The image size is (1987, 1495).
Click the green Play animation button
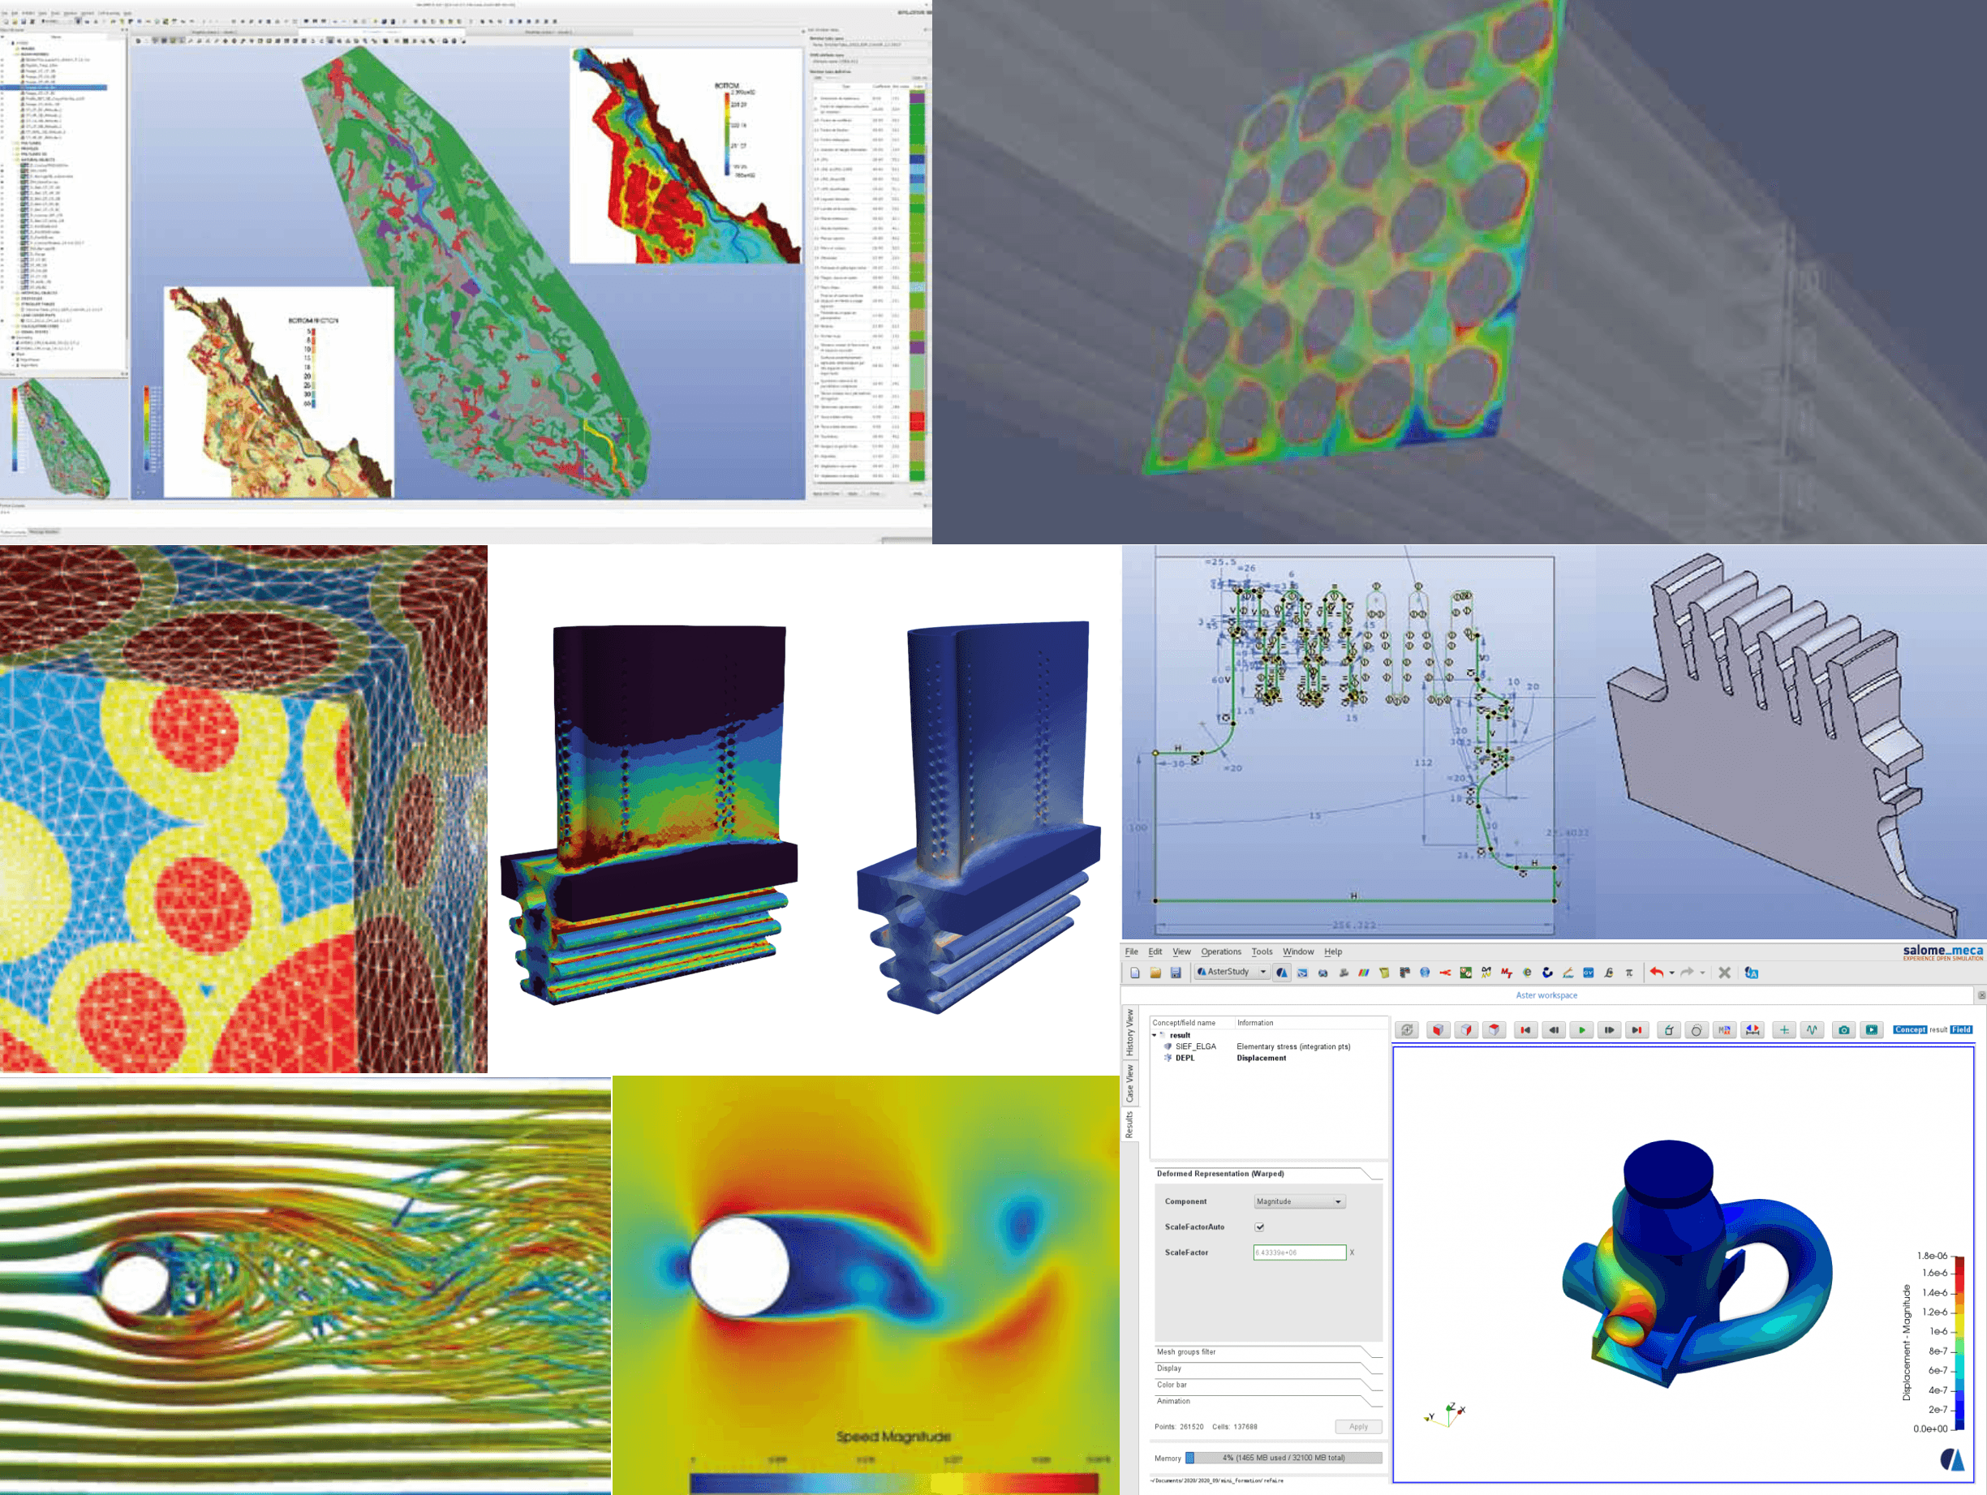point(1581,1030)
